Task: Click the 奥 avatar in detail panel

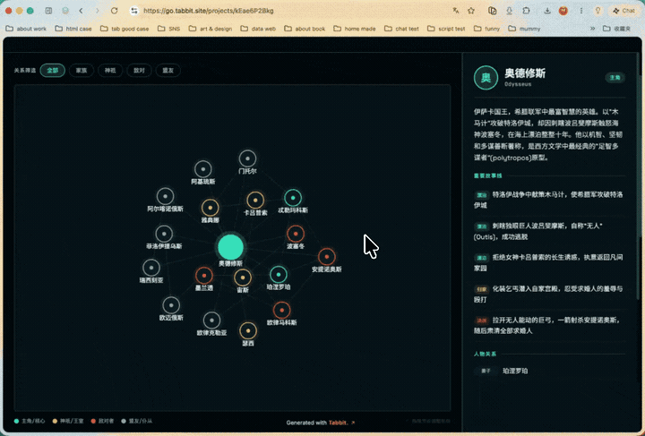Action: [x=486, y=77]
